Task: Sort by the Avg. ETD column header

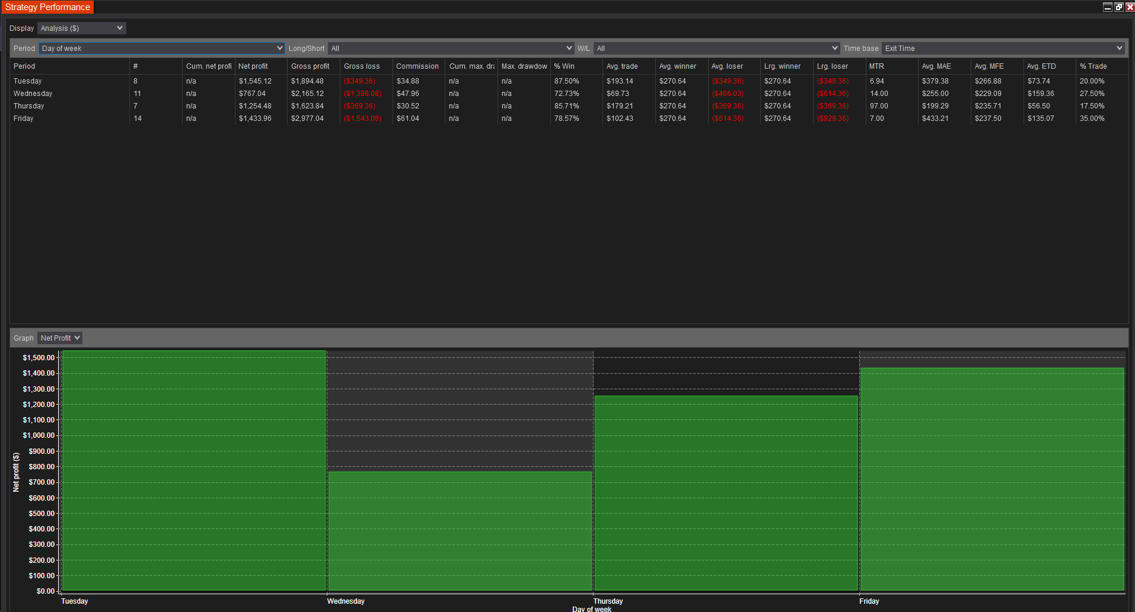Action: tap(1050, 66)
